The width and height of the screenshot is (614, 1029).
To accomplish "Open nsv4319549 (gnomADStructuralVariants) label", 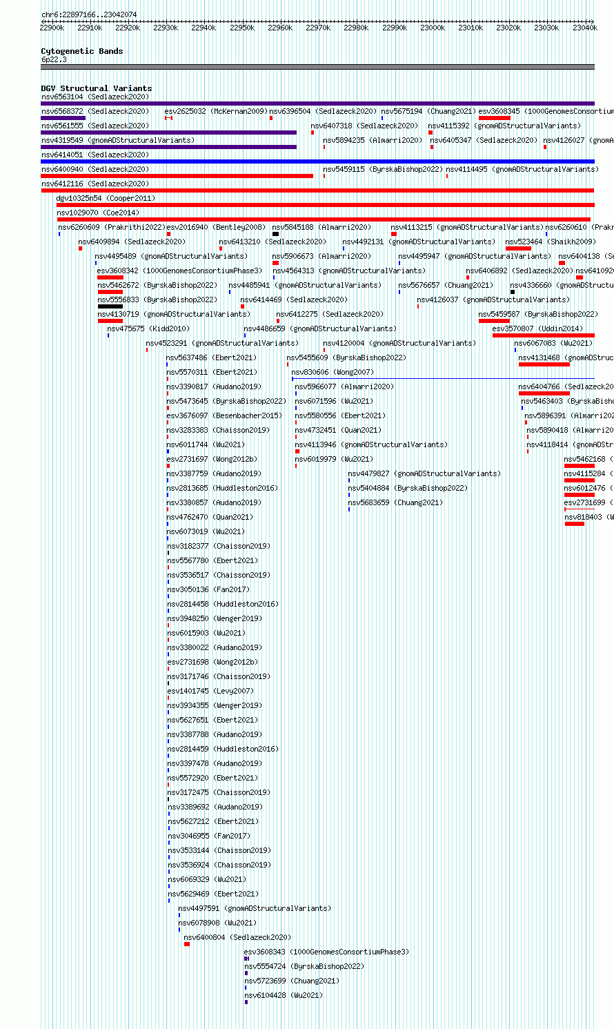I will (118, 140).
